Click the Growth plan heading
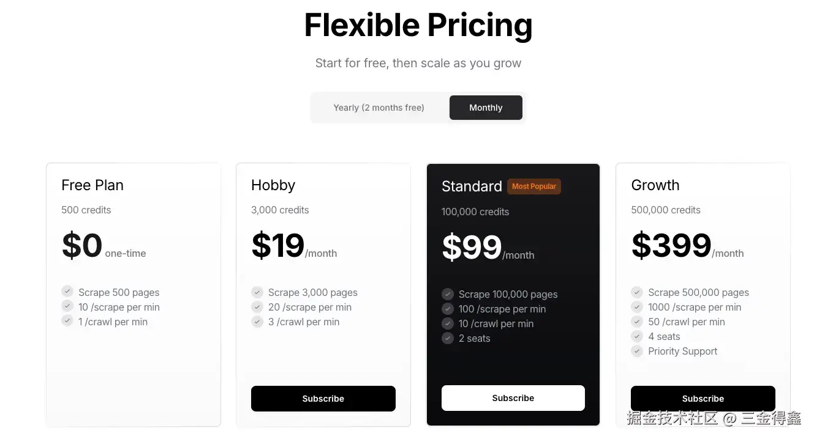814x439 pixels. (x=655, y=185)
